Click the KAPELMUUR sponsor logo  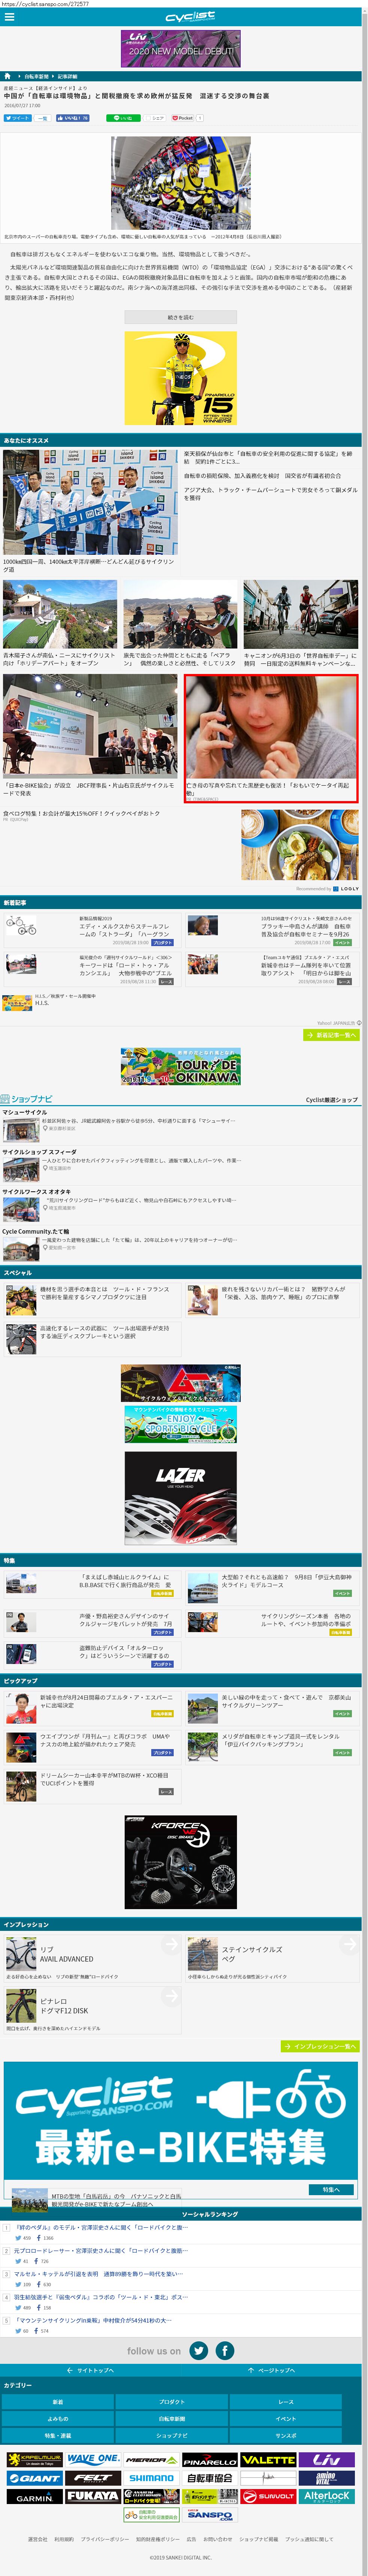(x=35, y=2460)
